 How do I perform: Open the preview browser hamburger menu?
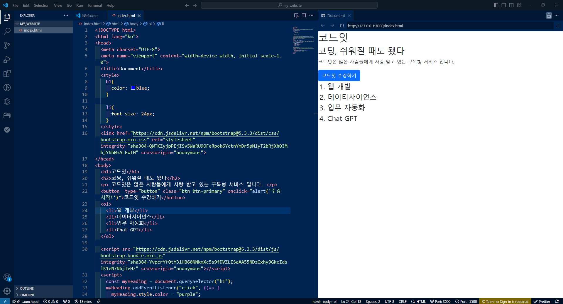[x=558, y=25]
